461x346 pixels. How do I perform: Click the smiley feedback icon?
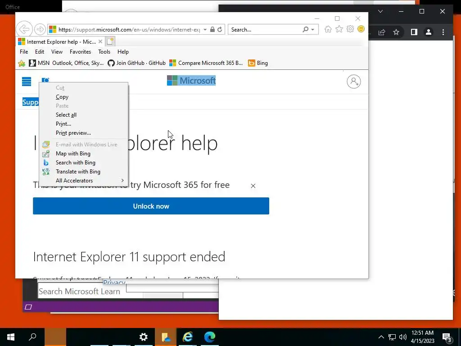pyautogui.click(x=361, y=29)
